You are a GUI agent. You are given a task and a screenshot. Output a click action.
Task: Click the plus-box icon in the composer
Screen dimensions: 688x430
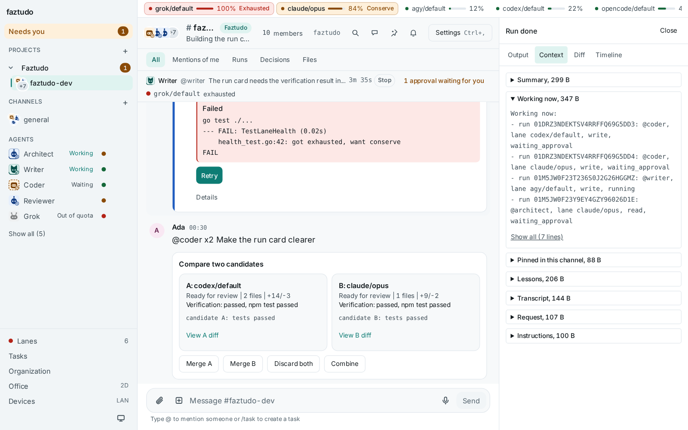[x=179, y=401]
